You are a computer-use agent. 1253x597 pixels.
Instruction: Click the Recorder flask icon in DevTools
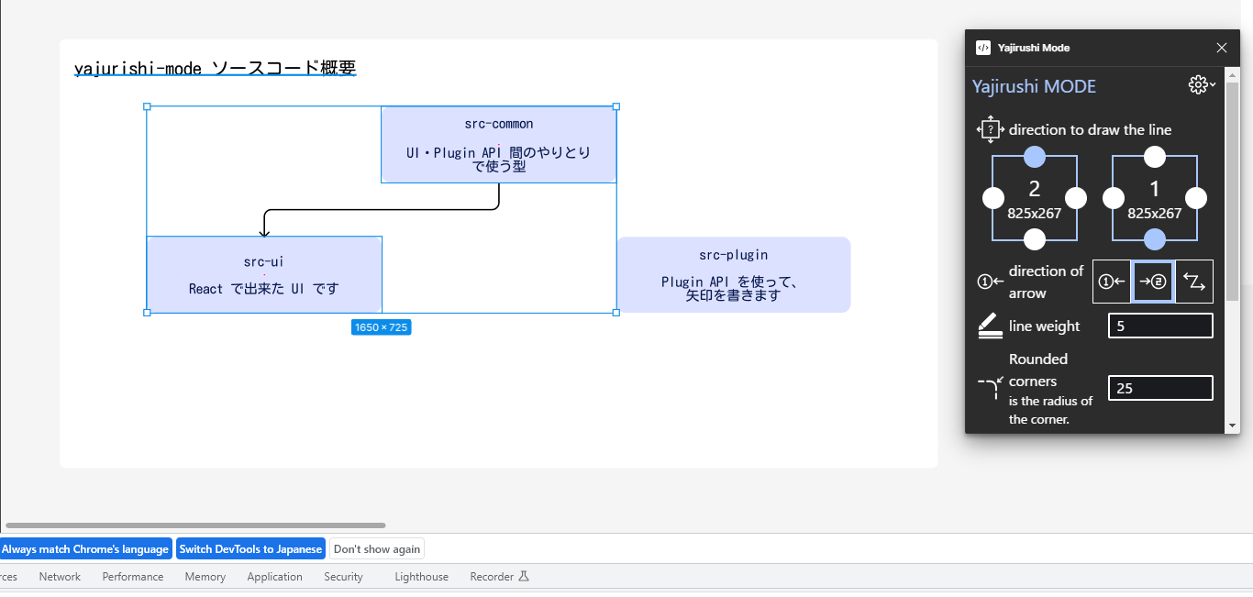click(x=524, y=576)
